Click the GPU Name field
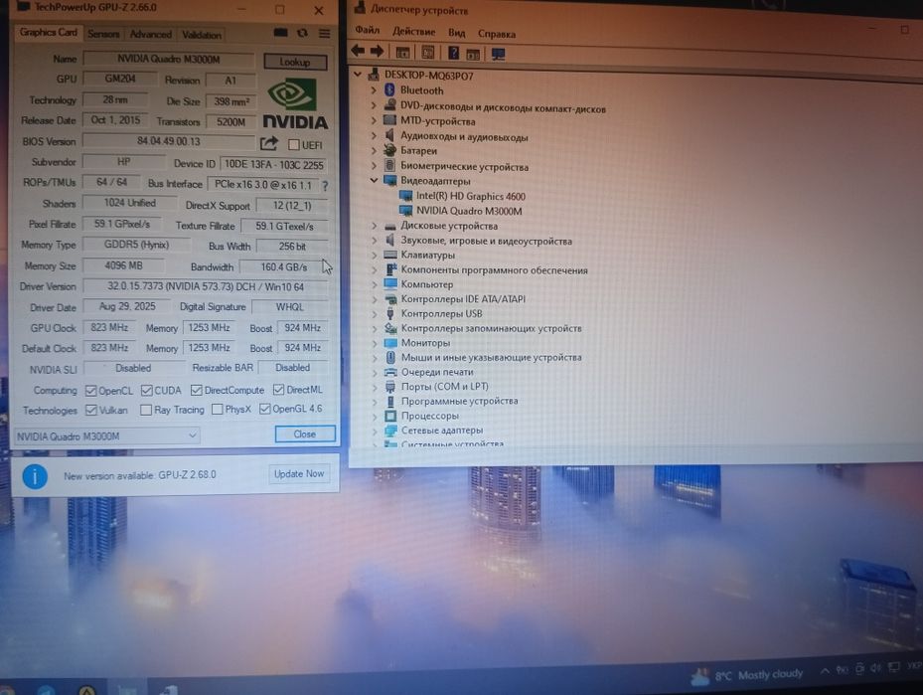Viewport: 923px width, 695px height. [x=168, y=59]
